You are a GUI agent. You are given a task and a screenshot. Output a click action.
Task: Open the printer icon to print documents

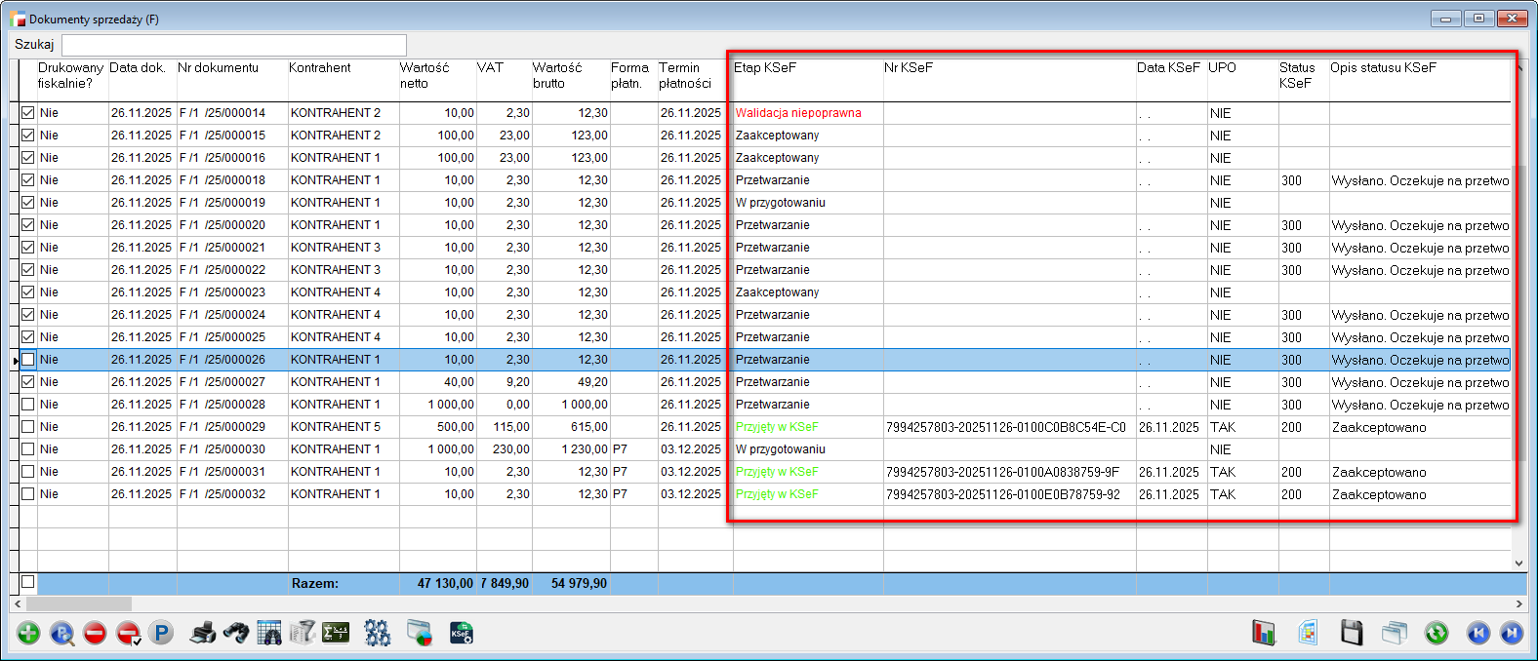202,634
